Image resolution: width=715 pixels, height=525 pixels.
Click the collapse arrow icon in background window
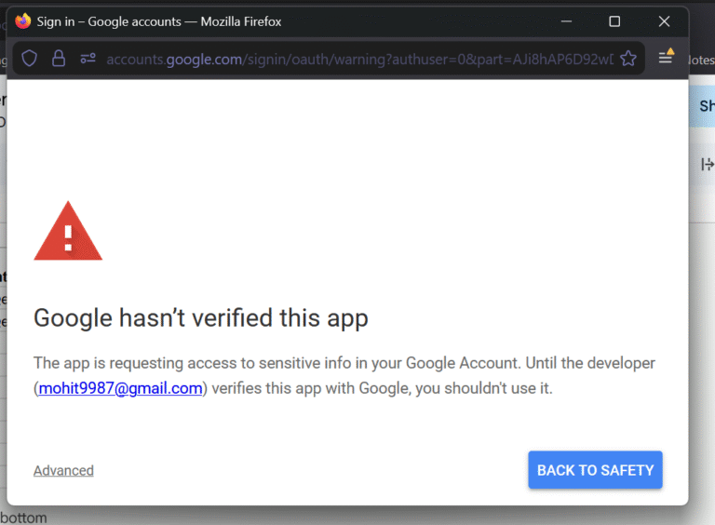[706, 165]
